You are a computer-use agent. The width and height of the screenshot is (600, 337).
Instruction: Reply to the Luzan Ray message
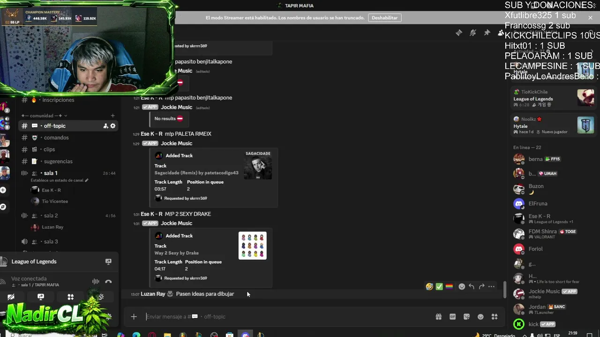pyautogui.click(x=472, y=286)
